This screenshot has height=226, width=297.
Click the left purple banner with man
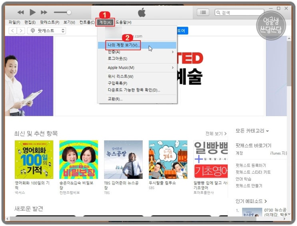[29, 76]
